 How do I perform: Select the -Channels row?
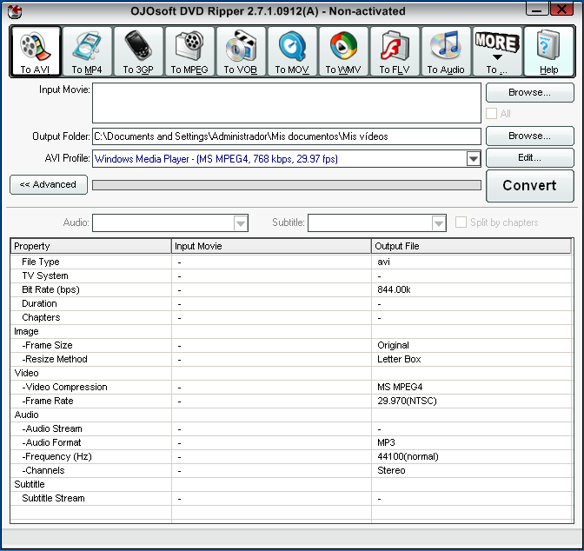(291, 470)
